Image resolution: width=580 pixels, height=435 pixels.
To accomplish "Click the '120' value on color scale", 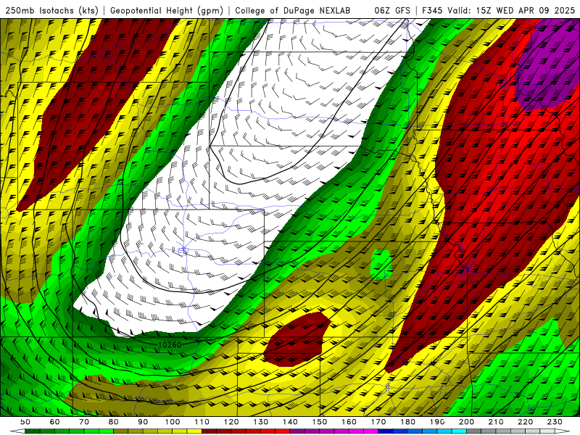I will (231, 422).
